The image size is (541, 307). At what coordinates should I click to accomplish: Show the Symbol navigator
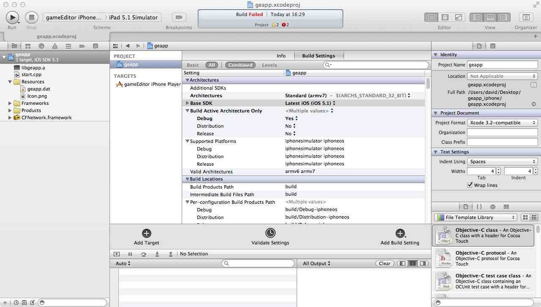pos(28,46)
